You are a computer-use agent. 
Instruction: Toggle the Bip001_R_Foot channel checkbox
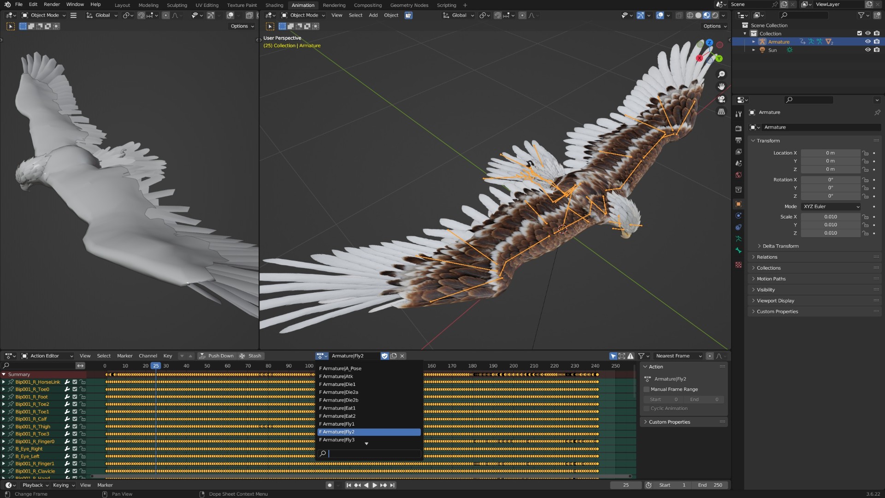[75, 397]
